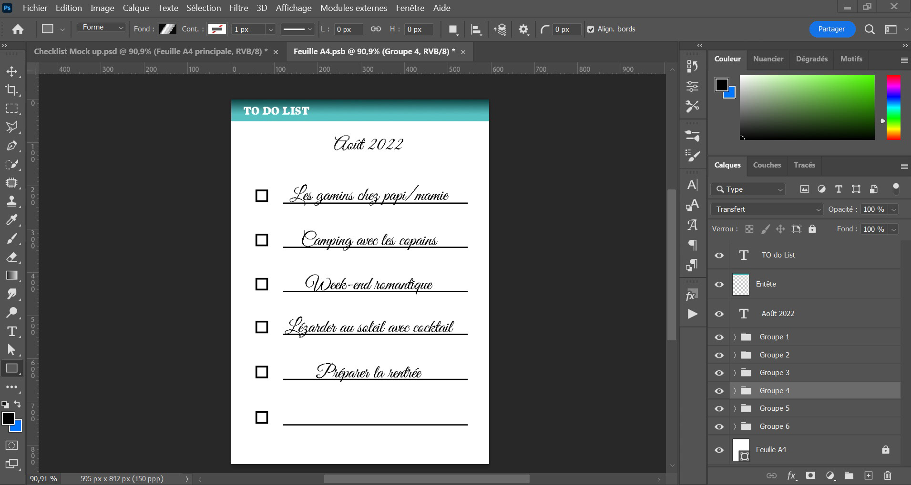
Task: Click the L width input field
Action: [x=348, y=30]
